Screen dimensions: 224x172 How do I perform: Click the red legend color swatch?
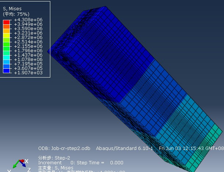(x=7, y=22)
